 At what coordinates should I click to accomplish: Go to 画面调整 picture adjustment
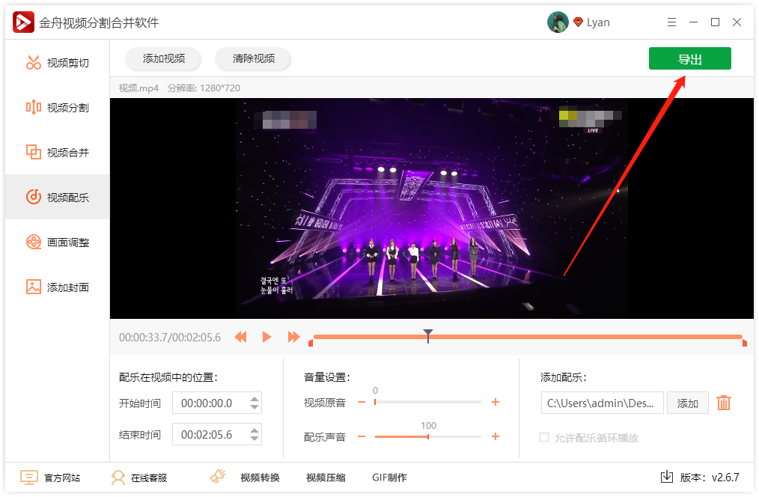point(57,242)
